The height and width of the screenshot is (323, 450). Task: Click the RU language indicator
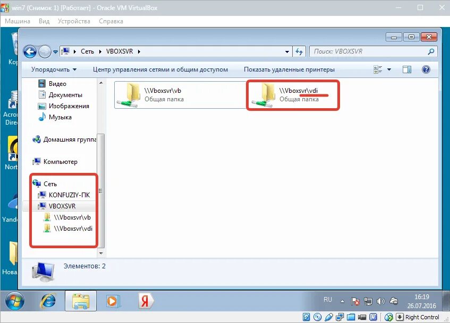click(x=328, y=300)
